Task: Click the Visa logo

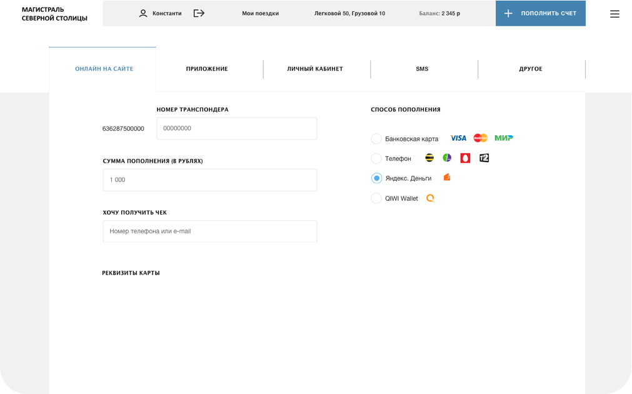Action: tap(458, 138)
